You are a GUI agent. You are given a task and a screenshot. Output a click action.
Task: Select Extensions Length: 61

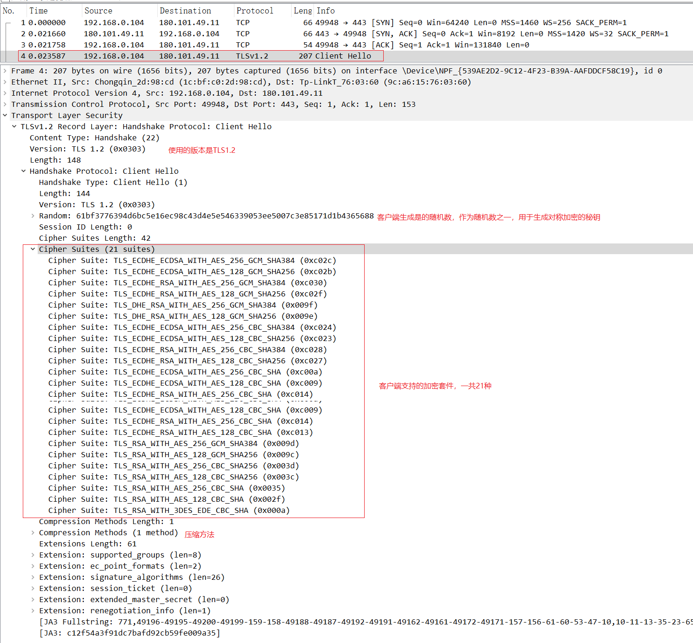pos(88,544)
